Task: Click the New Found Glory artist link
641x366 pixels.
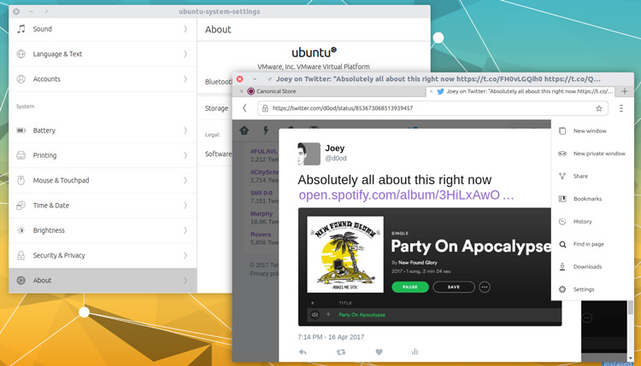Action: pyautogui.click(x=418, y=263)
